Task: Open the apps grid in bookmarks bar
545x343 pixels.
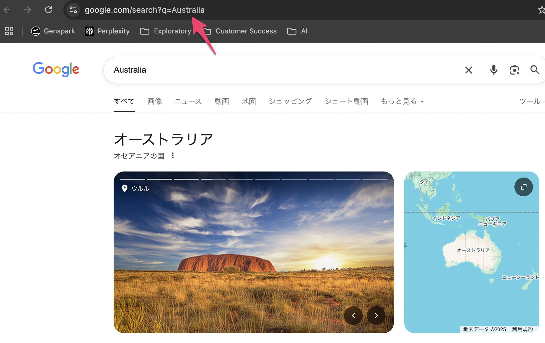Action: click(9, 31)
